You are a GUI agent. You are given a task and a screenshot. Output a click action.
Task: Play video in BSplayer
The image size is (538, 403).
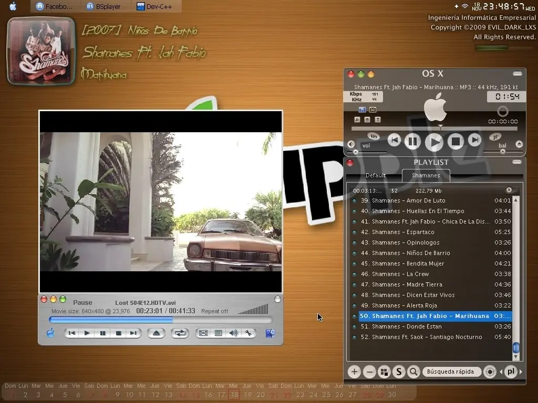[x=87, y=333]
